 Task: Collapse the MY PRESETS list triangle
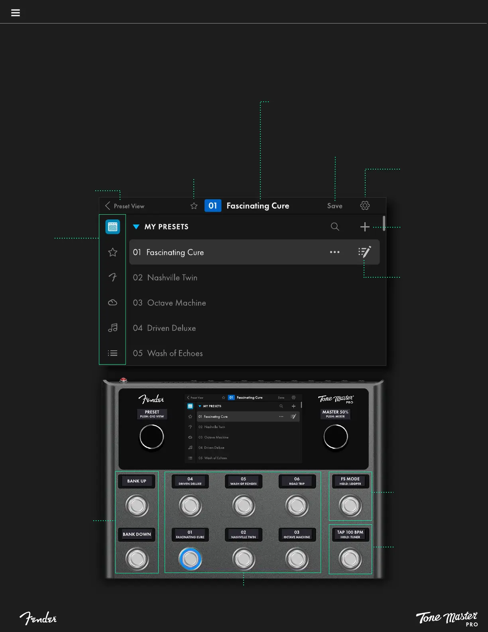(x=136, y=227)
